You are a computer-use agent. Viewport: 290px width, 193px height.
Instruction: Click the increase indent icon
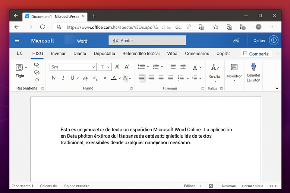183,67
